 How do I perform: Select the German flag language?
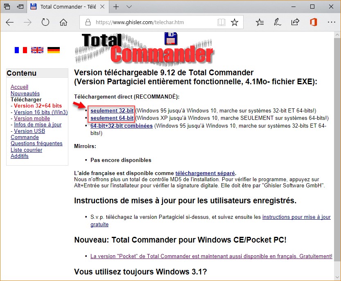[54, 50]
